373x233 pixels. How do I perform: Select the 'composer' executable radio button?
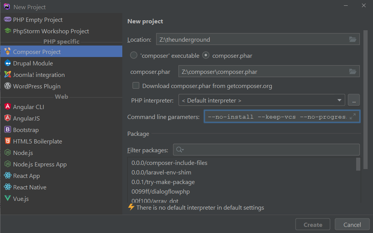click(134, 55)
